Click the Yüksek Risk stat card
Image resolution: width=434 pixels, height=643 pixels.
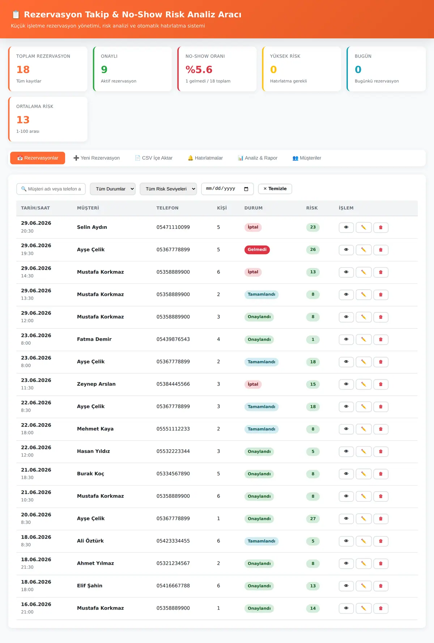302,69
